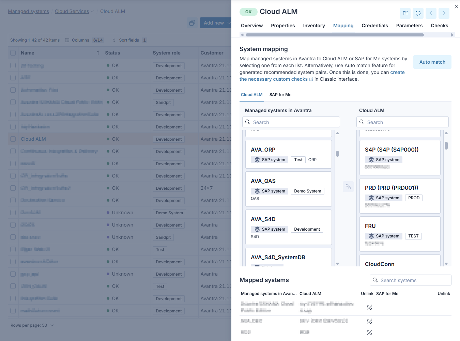Click the horizontal tab scrollbar thumb
This screenshot has height=341, width=460.
(335, 35)
